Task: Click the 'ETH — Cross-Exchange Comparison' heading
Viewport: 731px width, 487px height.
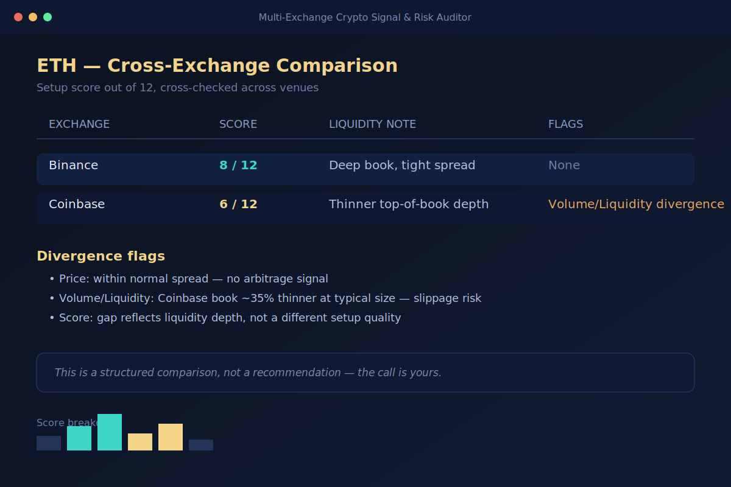Action: tap(217, 66)
